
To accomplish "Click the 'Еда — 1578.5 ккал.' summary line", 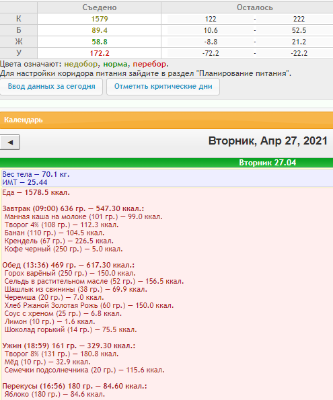I will tap(36, 192).
